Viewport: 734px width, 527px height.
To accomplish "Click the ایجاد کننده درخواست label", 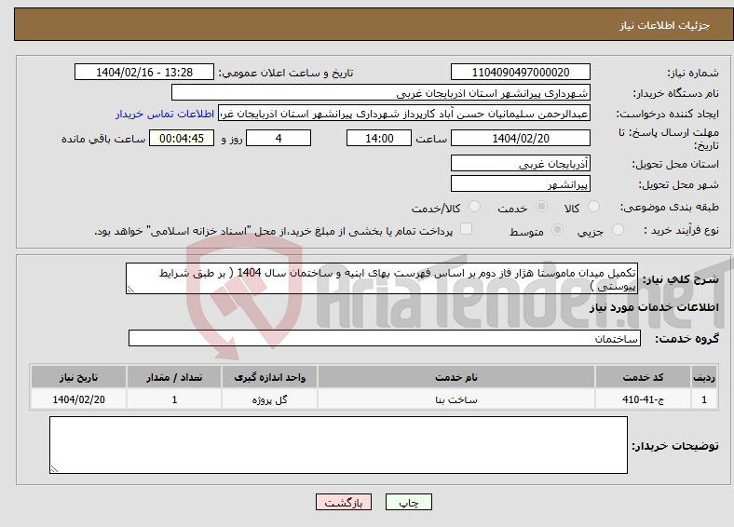I will coord(668,115).
